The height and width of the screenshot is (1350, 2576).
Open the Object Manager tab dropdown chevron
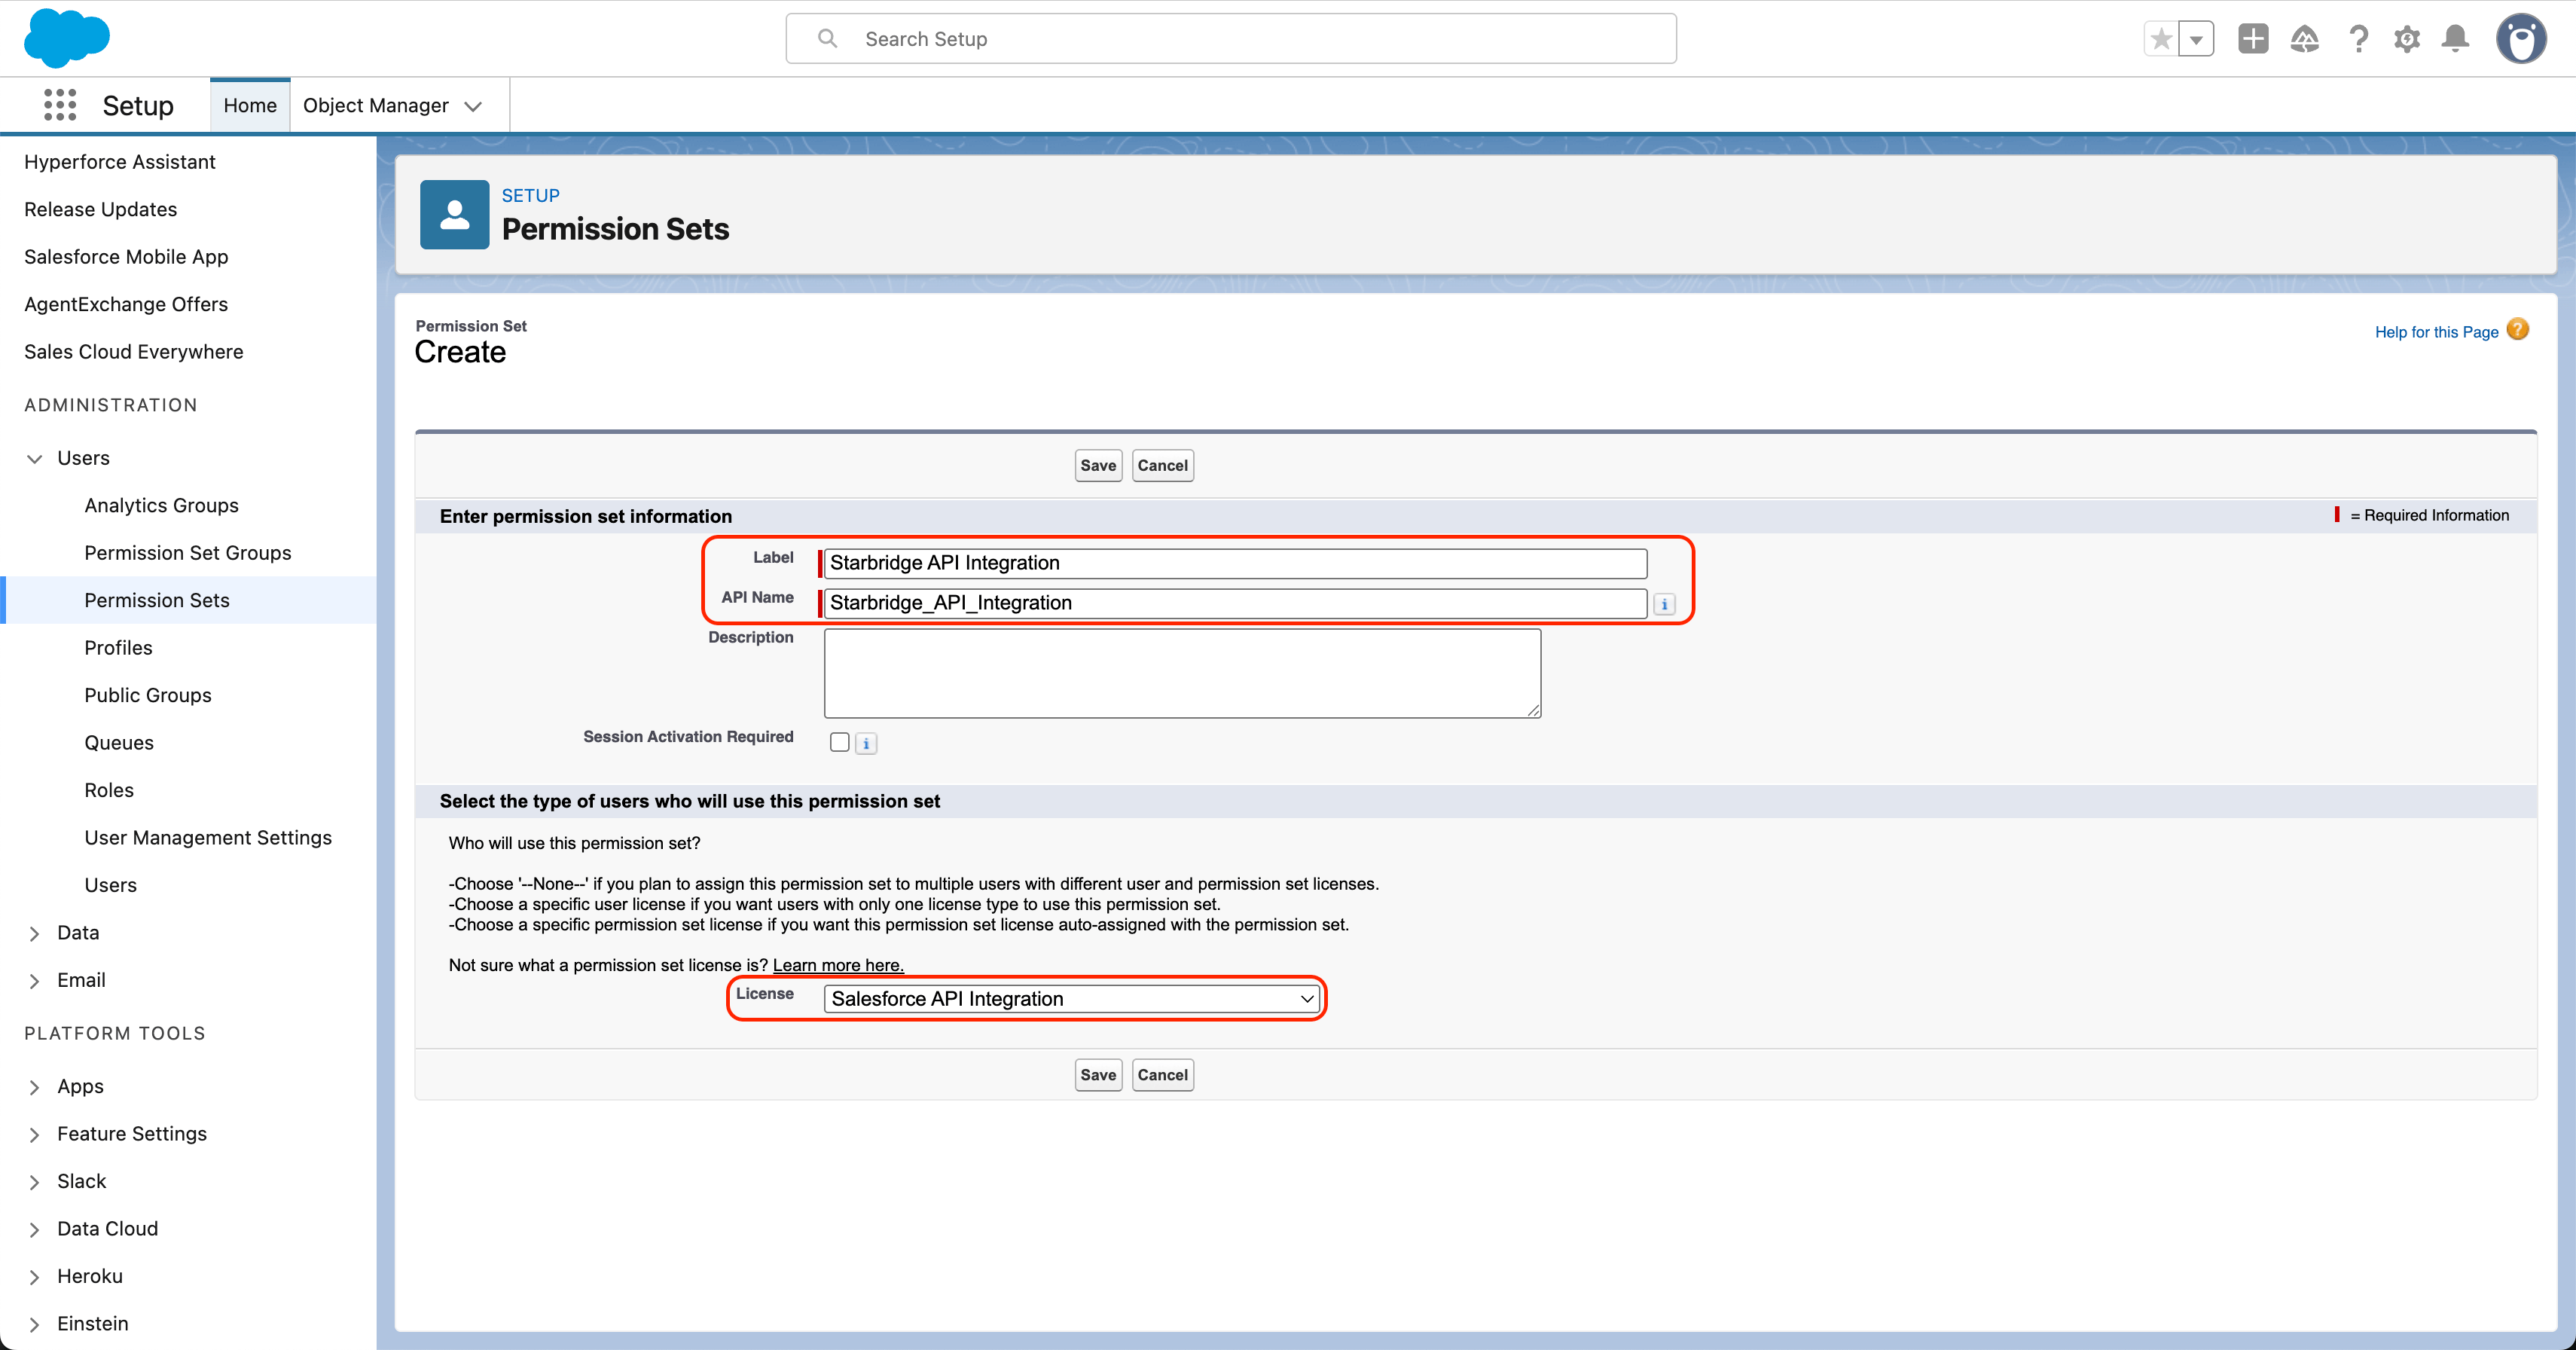(474, 106)
